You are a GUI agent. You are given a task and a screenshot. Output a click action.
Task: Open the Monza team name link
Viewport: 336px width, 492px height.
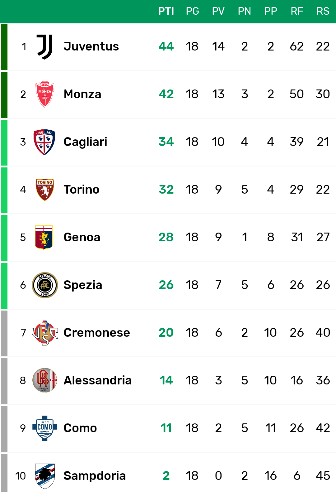tap(82, 94)
